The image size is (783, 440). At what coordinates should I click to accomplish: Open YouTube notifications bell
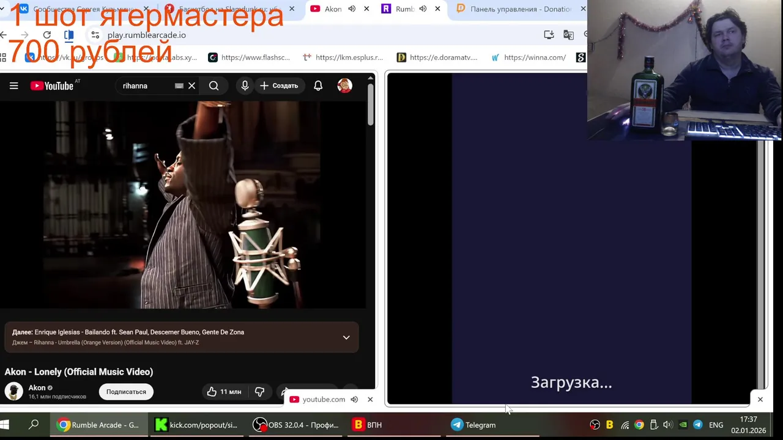tap(318, 86)
